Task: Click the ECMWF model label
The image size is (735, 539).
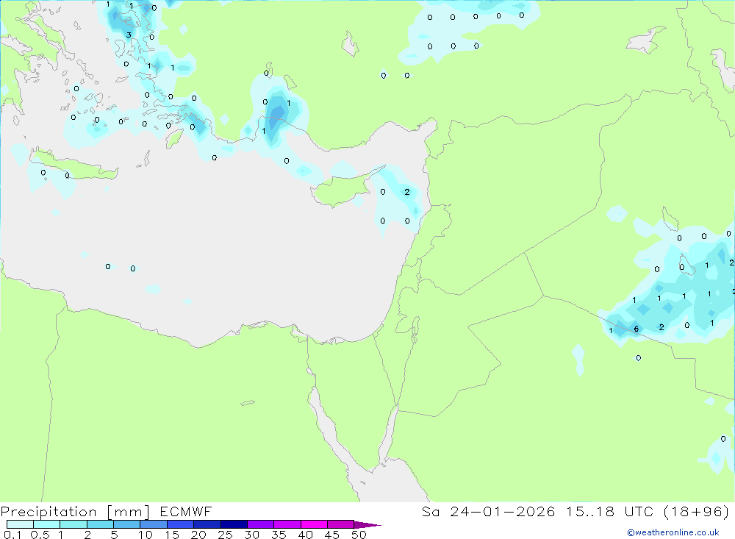Action: click(186, 511)
